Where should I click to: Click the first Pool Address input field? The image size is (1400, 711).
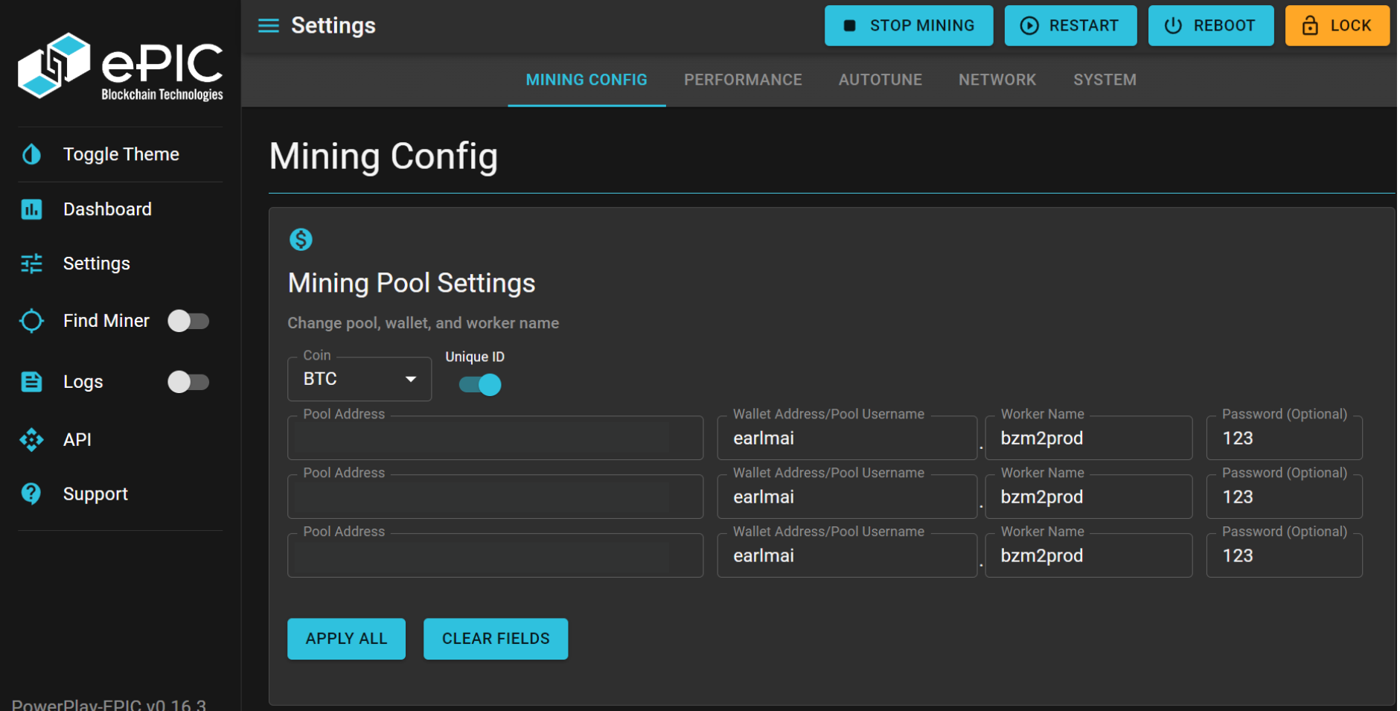494,439
